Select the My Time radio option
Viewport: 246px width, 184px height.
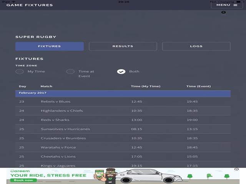(x=20, y=72)
